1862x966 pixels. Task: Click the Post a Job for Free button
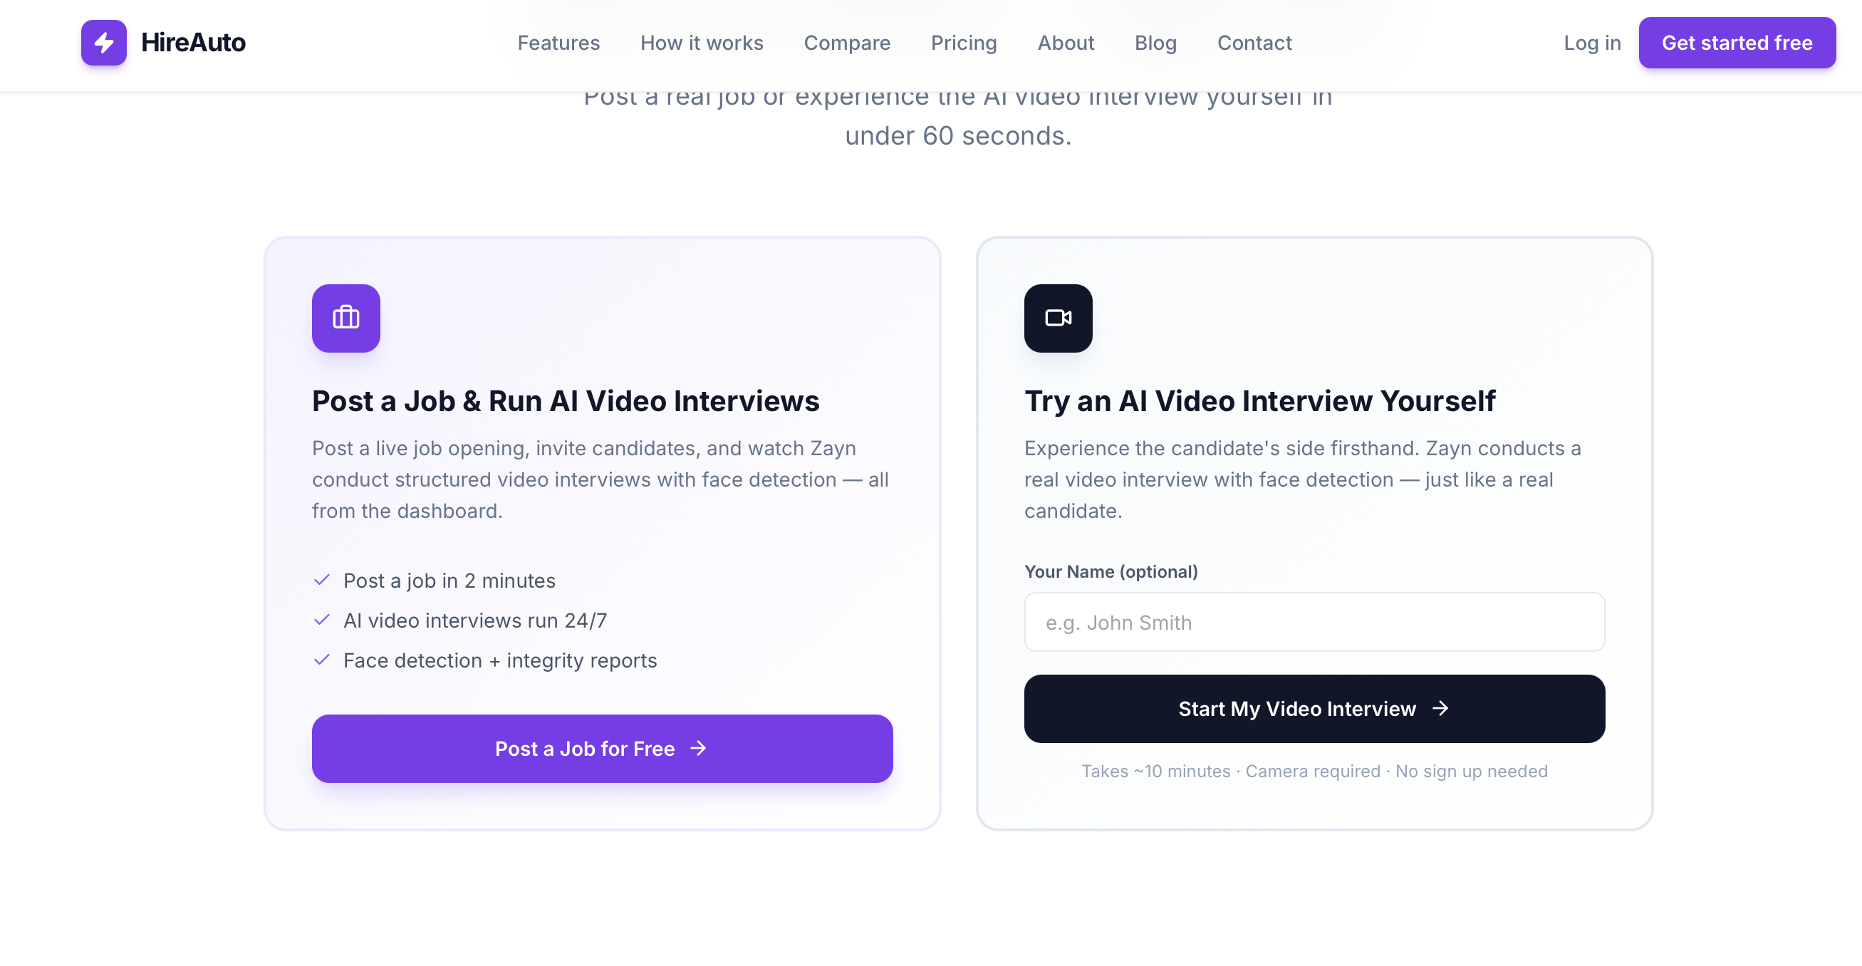coord(602,749)
